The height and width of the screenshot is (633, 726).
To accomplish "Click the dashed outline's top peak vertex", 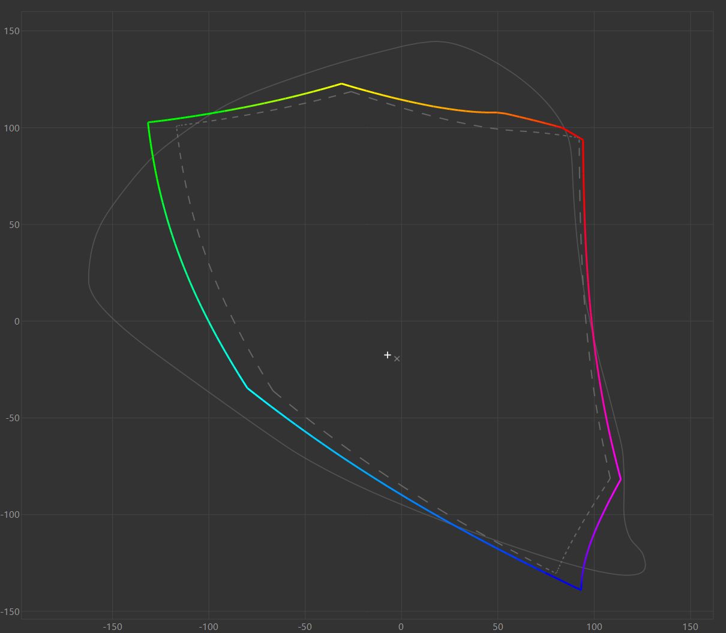I will 351,92.
